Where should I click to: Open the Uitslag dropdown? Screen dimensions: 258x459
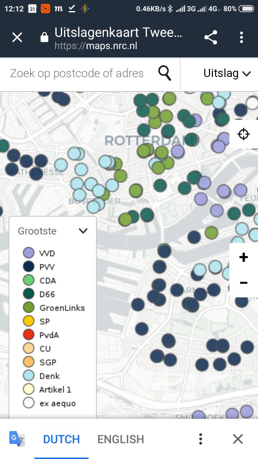tap(227, 74)
